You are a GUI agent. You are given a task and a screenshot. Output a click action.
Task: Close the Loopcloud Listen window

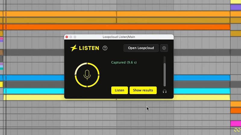67,37
